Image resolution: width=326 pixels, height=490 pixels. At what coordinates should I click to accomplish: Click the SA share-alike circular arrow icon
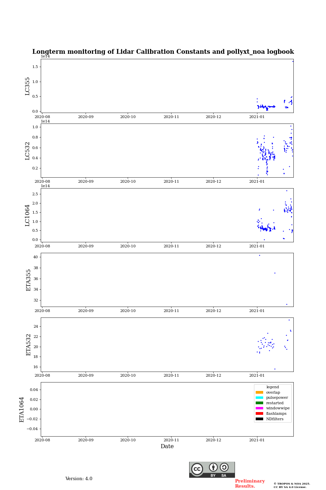tap(224, 467)
